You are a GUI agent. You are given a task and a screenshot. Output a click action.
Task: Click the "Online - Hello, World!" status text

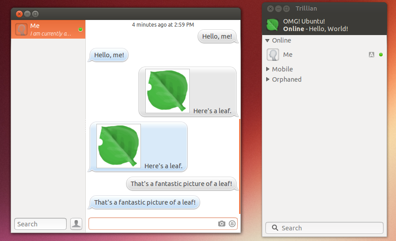tap(316, 29)
